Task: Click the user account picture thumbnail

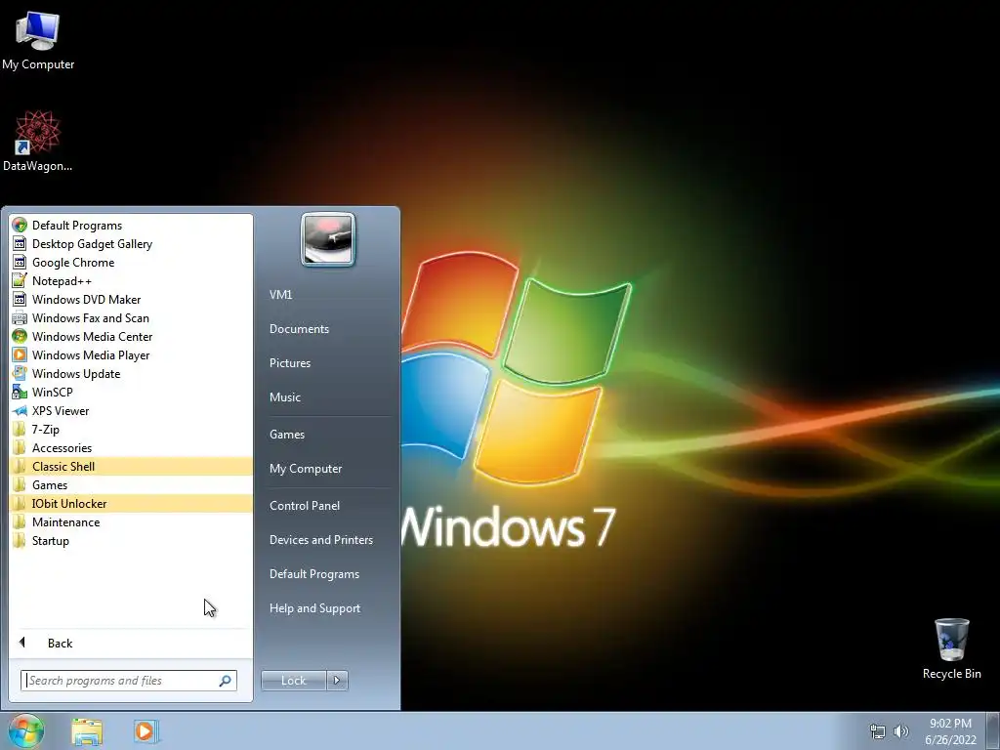Action: 328,239
